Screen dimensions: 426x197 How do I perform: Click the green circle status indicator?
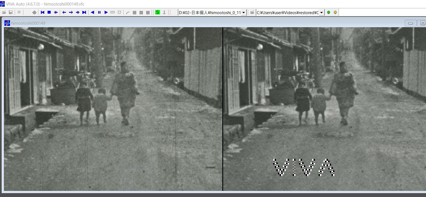point(329,12)
